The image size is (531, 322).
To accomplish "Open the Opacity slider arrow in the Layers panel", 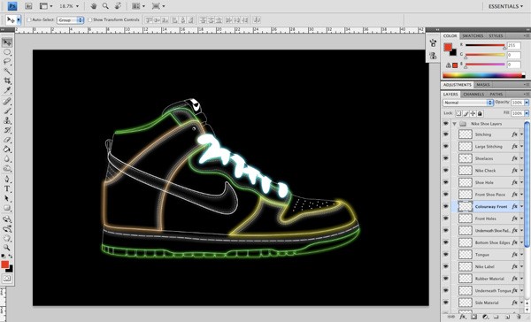I will [x=527, y=103].
